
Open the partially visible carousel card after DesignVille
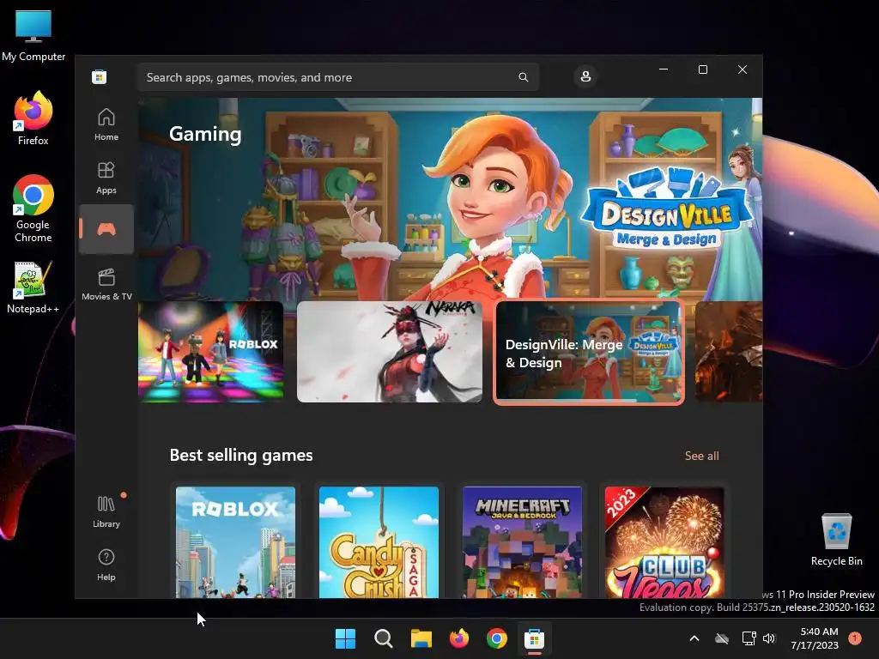pyautogui.click(x=729, y=351)
